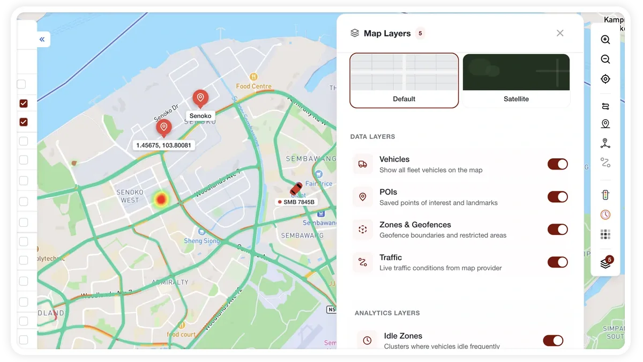Click the red heatmap hotspot near Senoko West
Image resolution: width=643 pixels, height=362 pixels.
point(161,200)
